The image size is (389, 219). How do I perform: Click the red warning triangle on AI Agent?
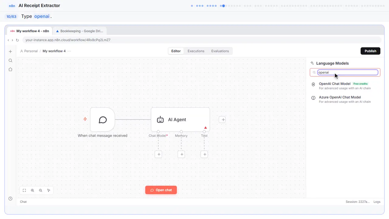205,128
